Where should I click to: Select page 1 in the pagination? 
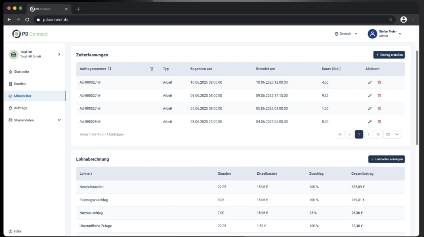coord(359,134)
